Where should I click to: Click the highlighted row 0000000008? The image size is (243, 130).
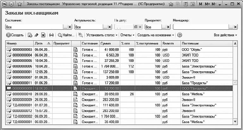coord(119,89)
